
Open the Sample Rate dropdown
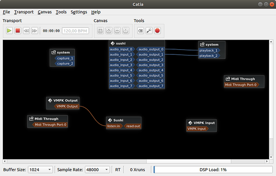pyautogui.click(x=97, y=170)
